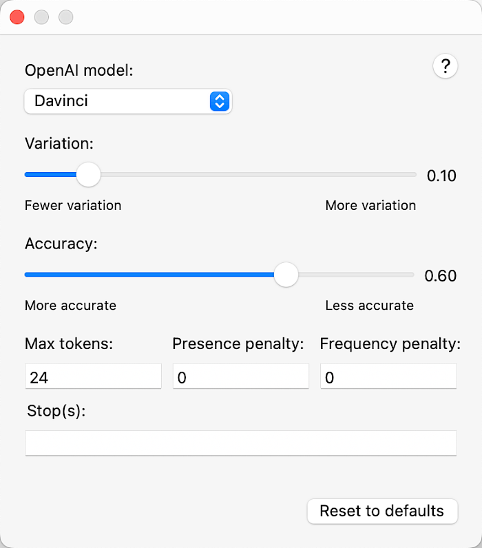Click the Variation slider knob
Screen dimensions: 482x548
[88, 174]
